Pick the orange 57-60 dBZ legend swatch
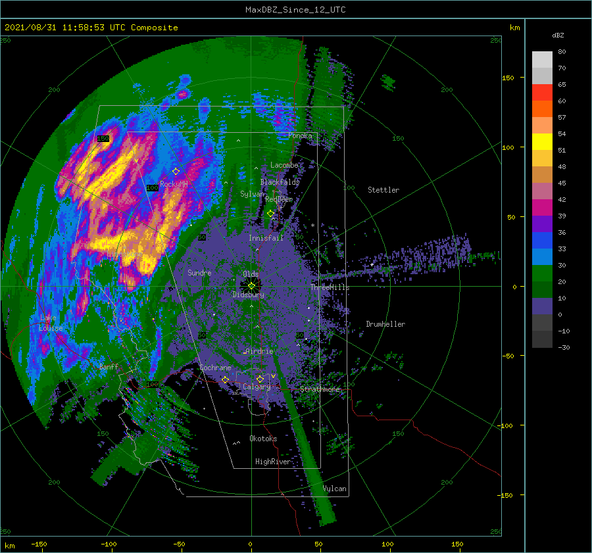 point(542,108)
